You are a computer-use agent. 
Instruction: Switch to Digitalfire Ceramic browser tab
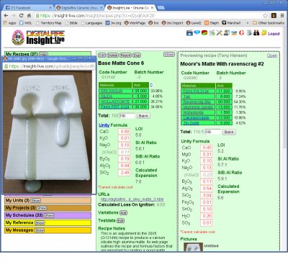click(x=79, y=8)
